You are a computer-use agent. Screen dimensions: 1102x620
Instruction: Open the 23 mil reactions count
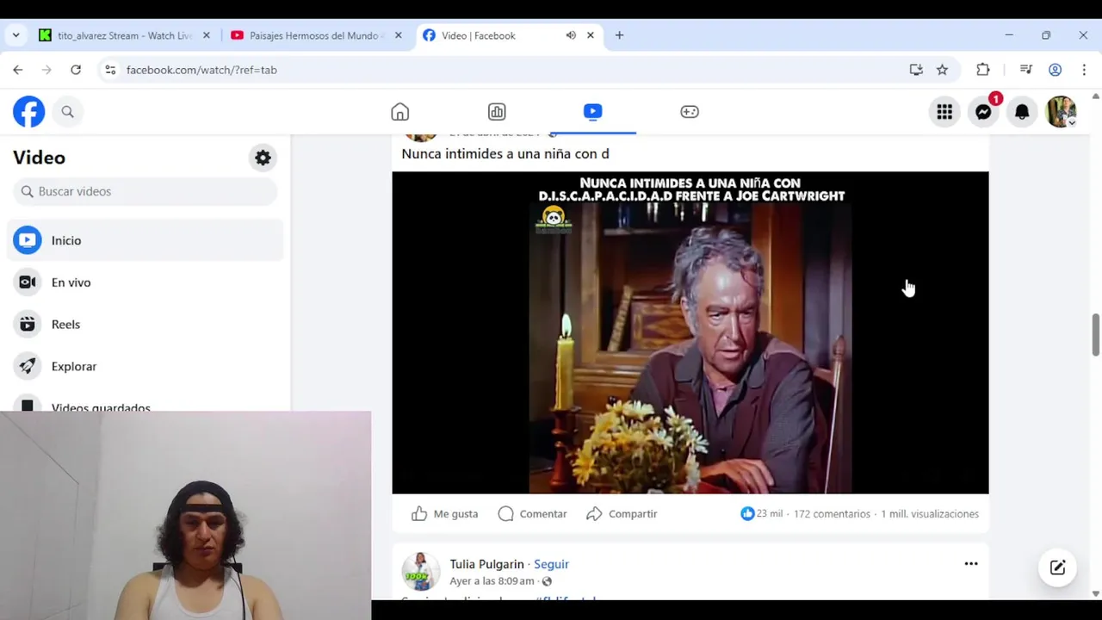[x=762, y=514]
